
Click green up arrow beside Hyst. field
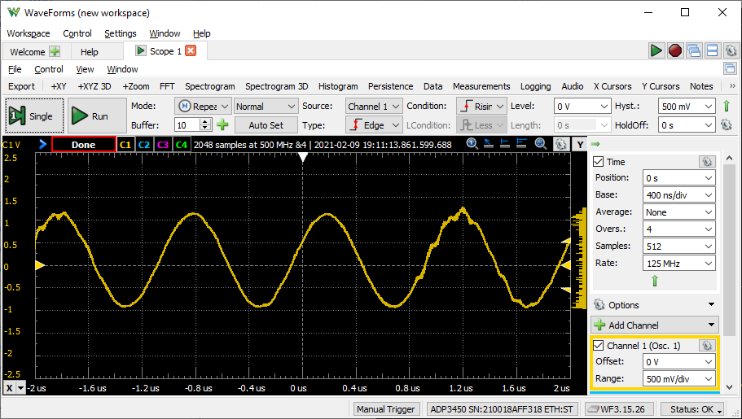click(x=727, y=106)
